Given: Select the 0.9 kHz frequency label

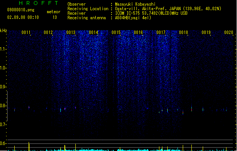Looking at the screenshot, I should click(x=3, y=87).
